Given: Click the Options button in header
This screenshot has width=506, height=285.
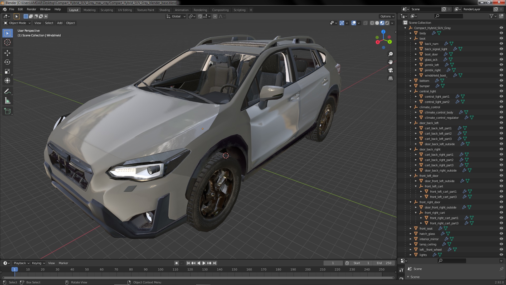Looking at the screenshot, I should pyautogui.click(x=387, y=16).
